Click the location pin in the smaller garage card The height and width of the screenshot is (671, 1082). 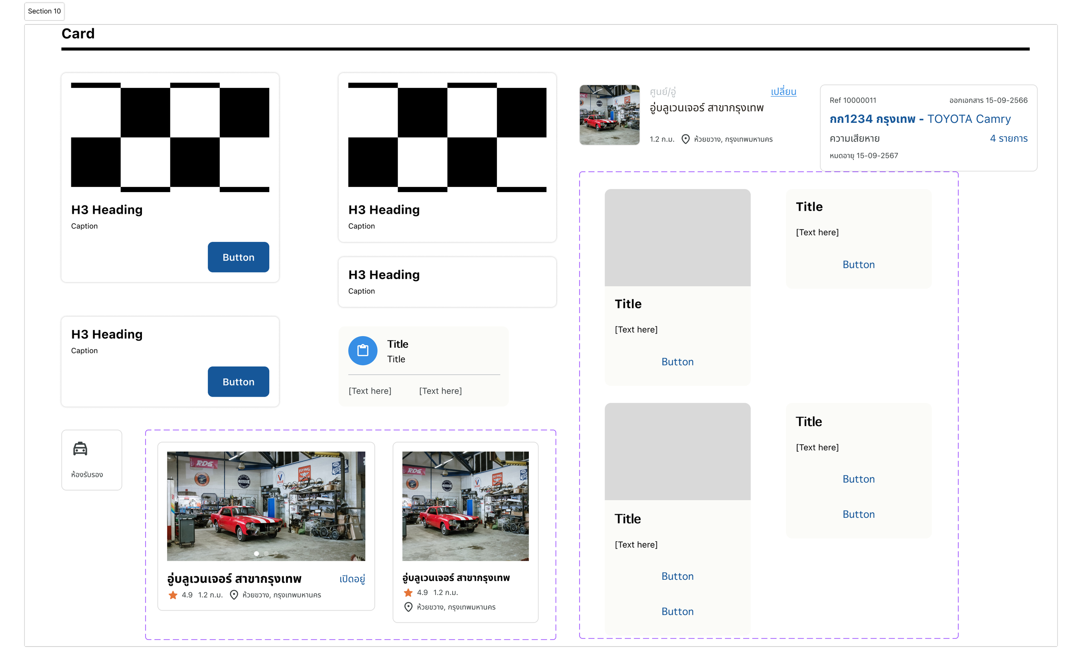tap(408, 607)
